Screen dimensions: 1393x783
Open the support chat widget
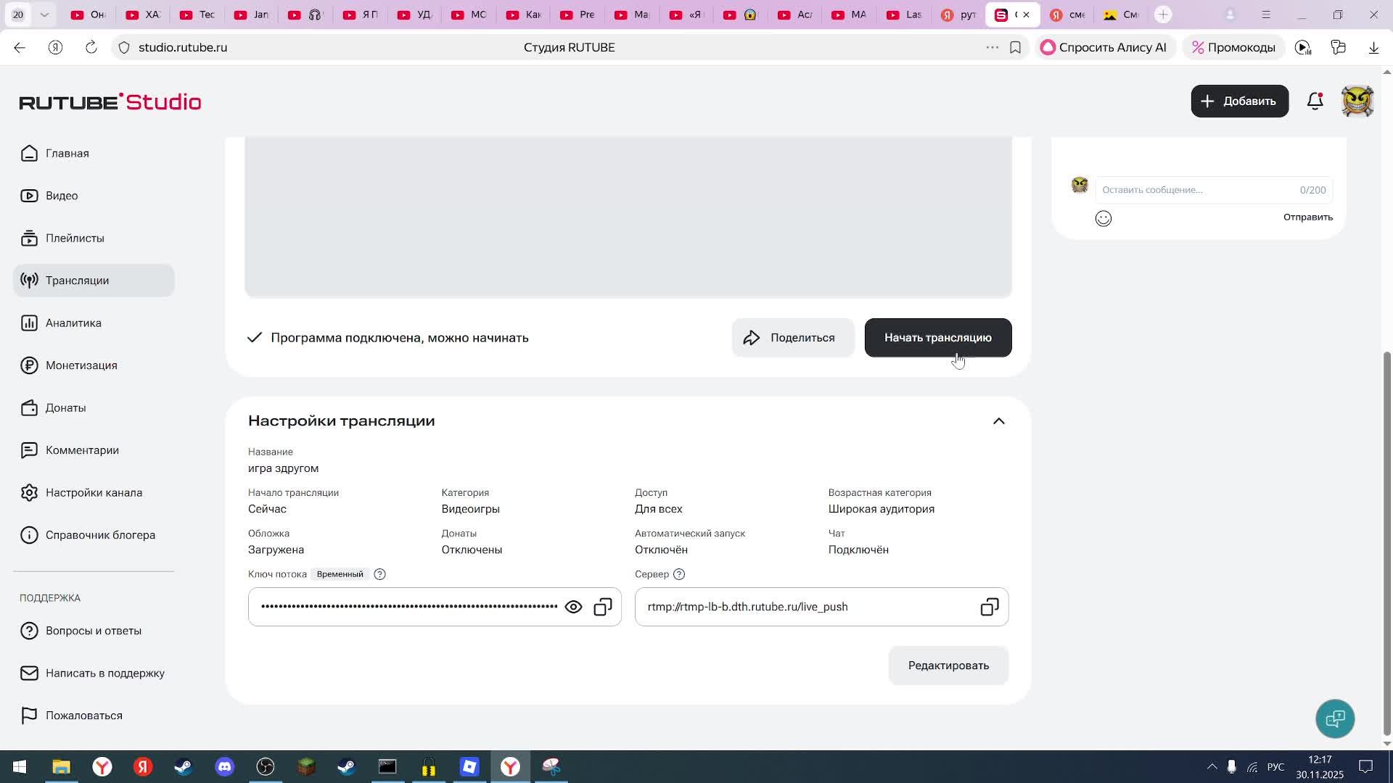[x=1335, y=718]
